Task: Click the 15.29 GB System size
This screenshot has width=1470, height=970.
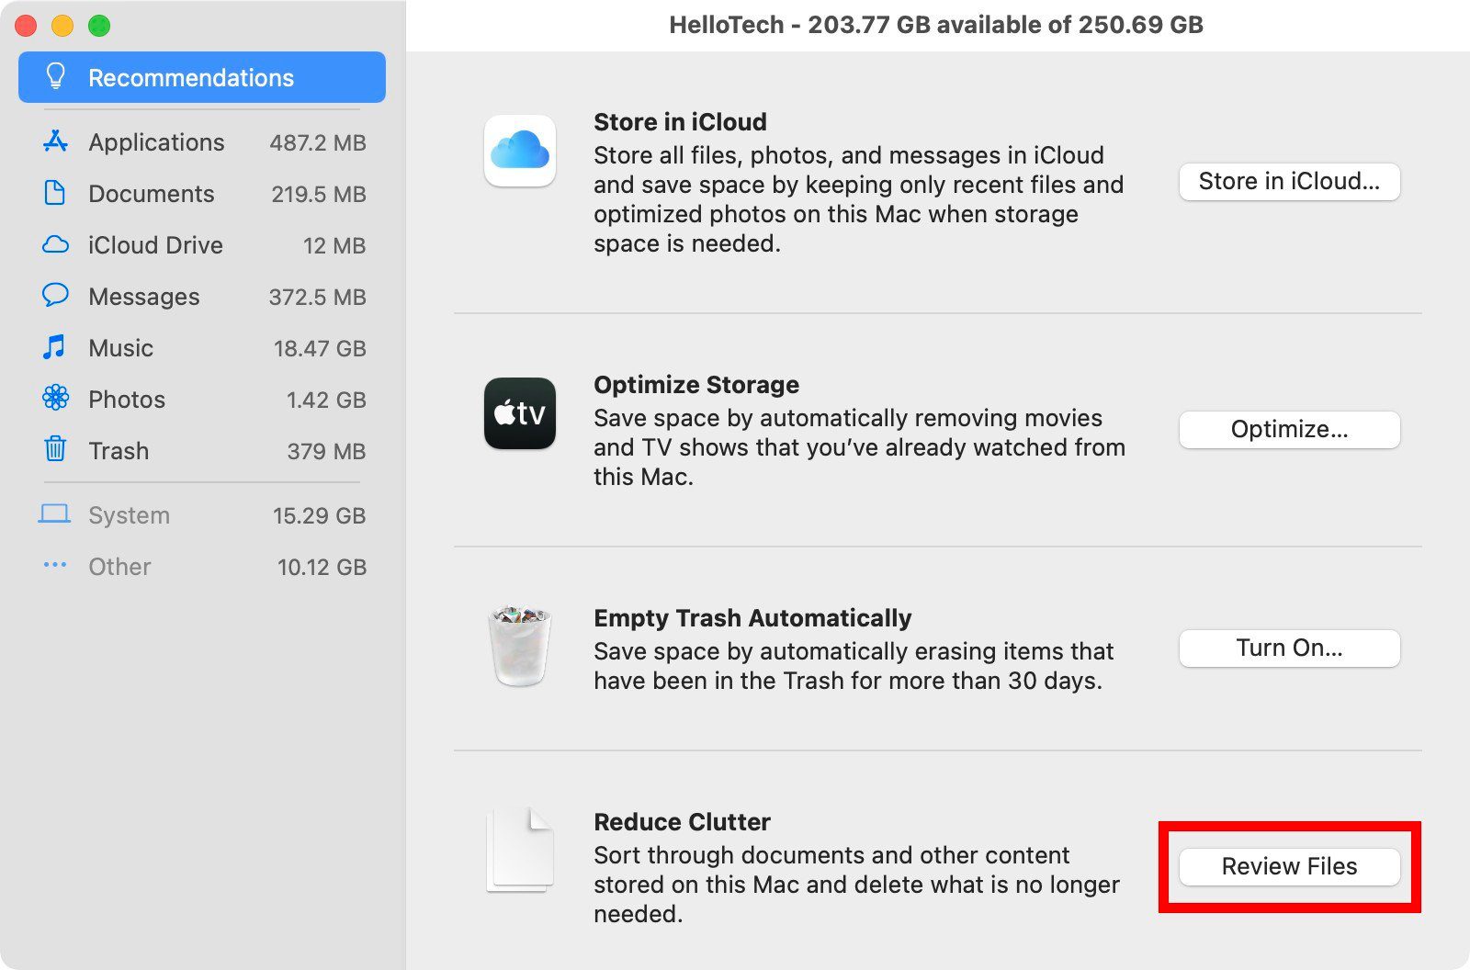Action: pos(319,515)
